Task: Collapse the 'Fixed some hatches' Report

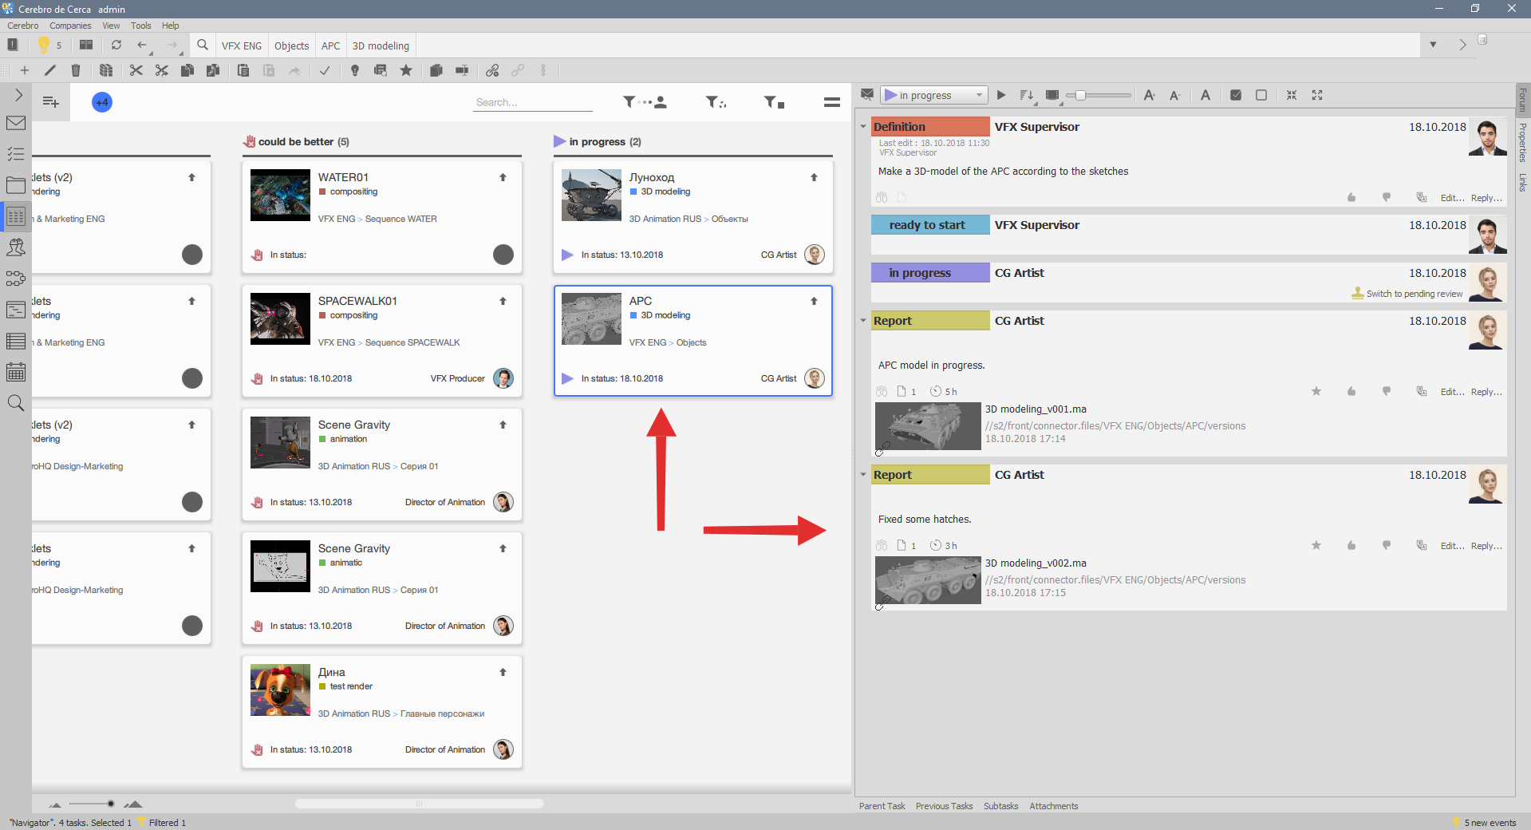Action: click(x=863, y=475)
